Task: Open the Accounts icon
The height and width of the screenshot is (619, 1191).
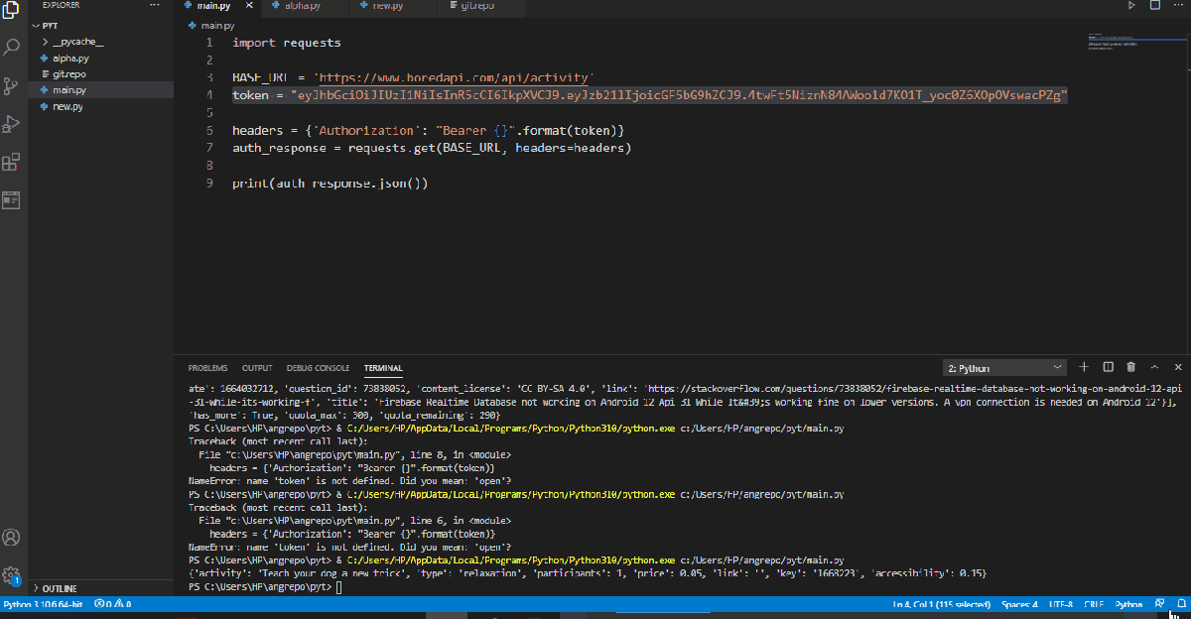Action: (x=12, y=537)
